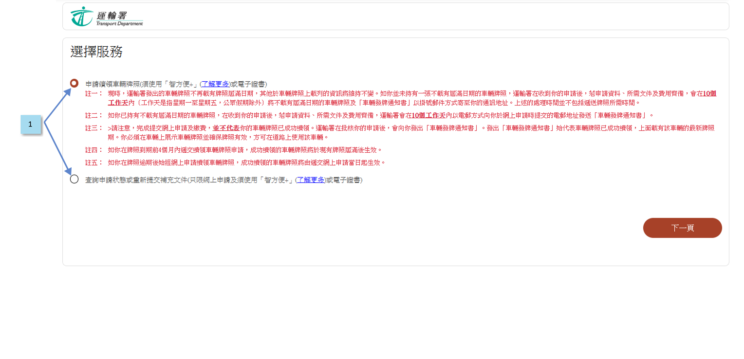Screen dimensions: 744x359
Task: Click bold 10個工作天 text in note 註二
Action: [x=428, y=115]
